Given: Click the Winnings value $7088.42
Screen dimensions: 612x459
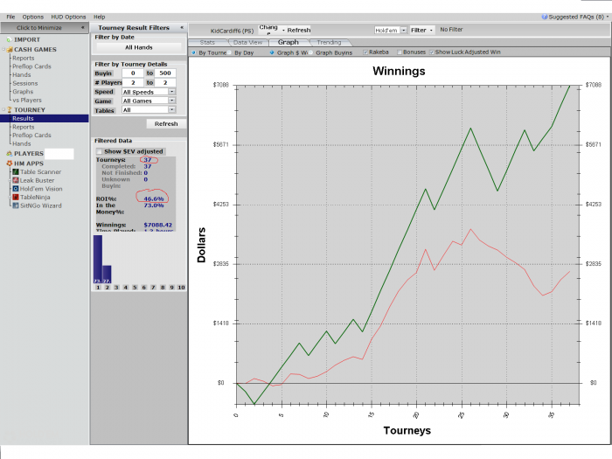Looking at the screenshot, I should (x=157, y=225).
